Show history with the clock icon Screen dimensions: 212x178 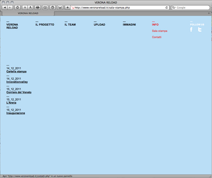point(53,7)
